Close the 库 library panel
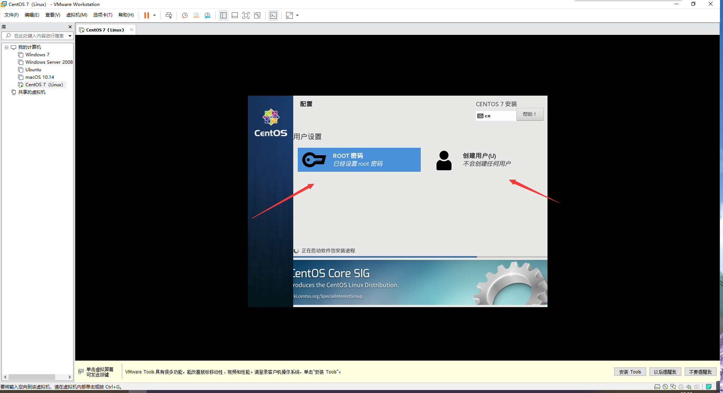 (70, 27)
